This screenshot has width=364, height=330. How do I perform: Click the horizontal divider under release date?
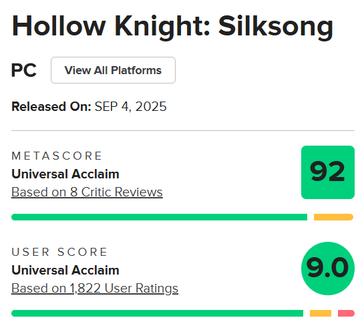click(x=183, y=130)
